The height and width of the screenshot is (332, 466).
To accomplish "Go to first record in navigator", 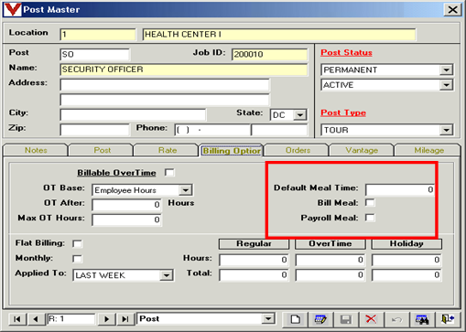I will (x=17, y=319).
